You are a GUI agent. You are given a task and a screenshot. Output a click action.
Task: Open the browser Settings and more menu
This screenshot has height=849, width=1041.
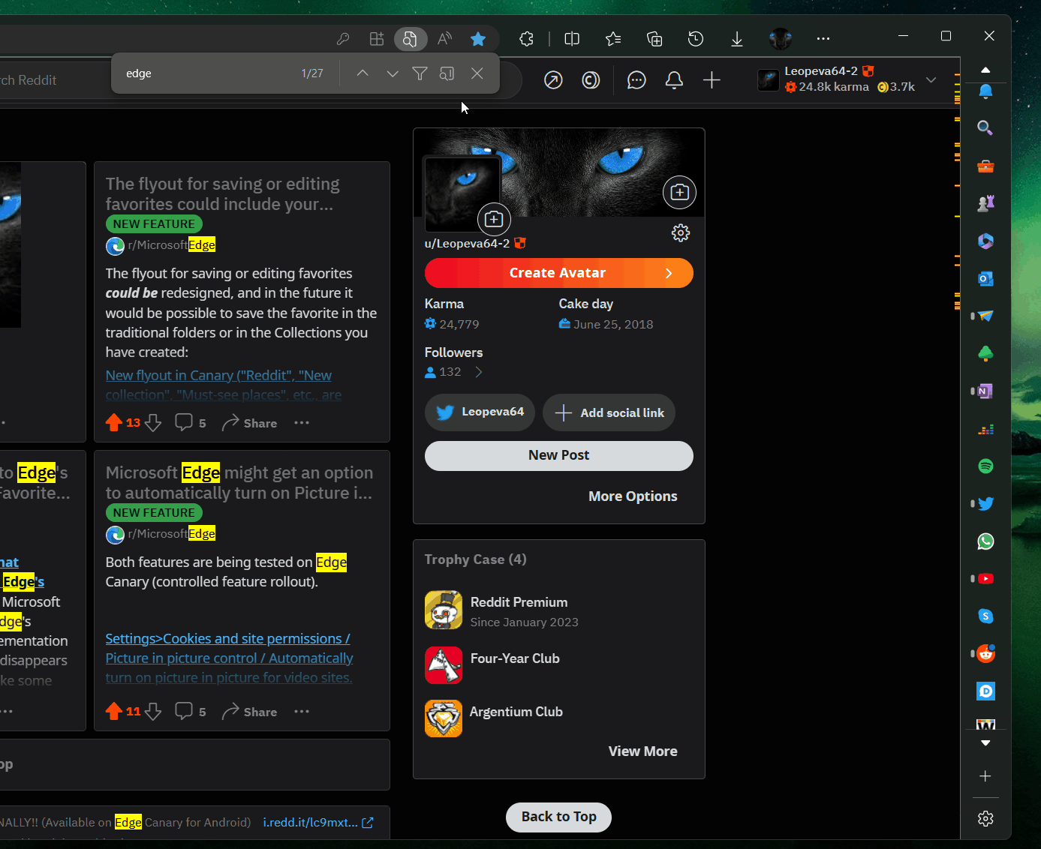click(823, 39)
